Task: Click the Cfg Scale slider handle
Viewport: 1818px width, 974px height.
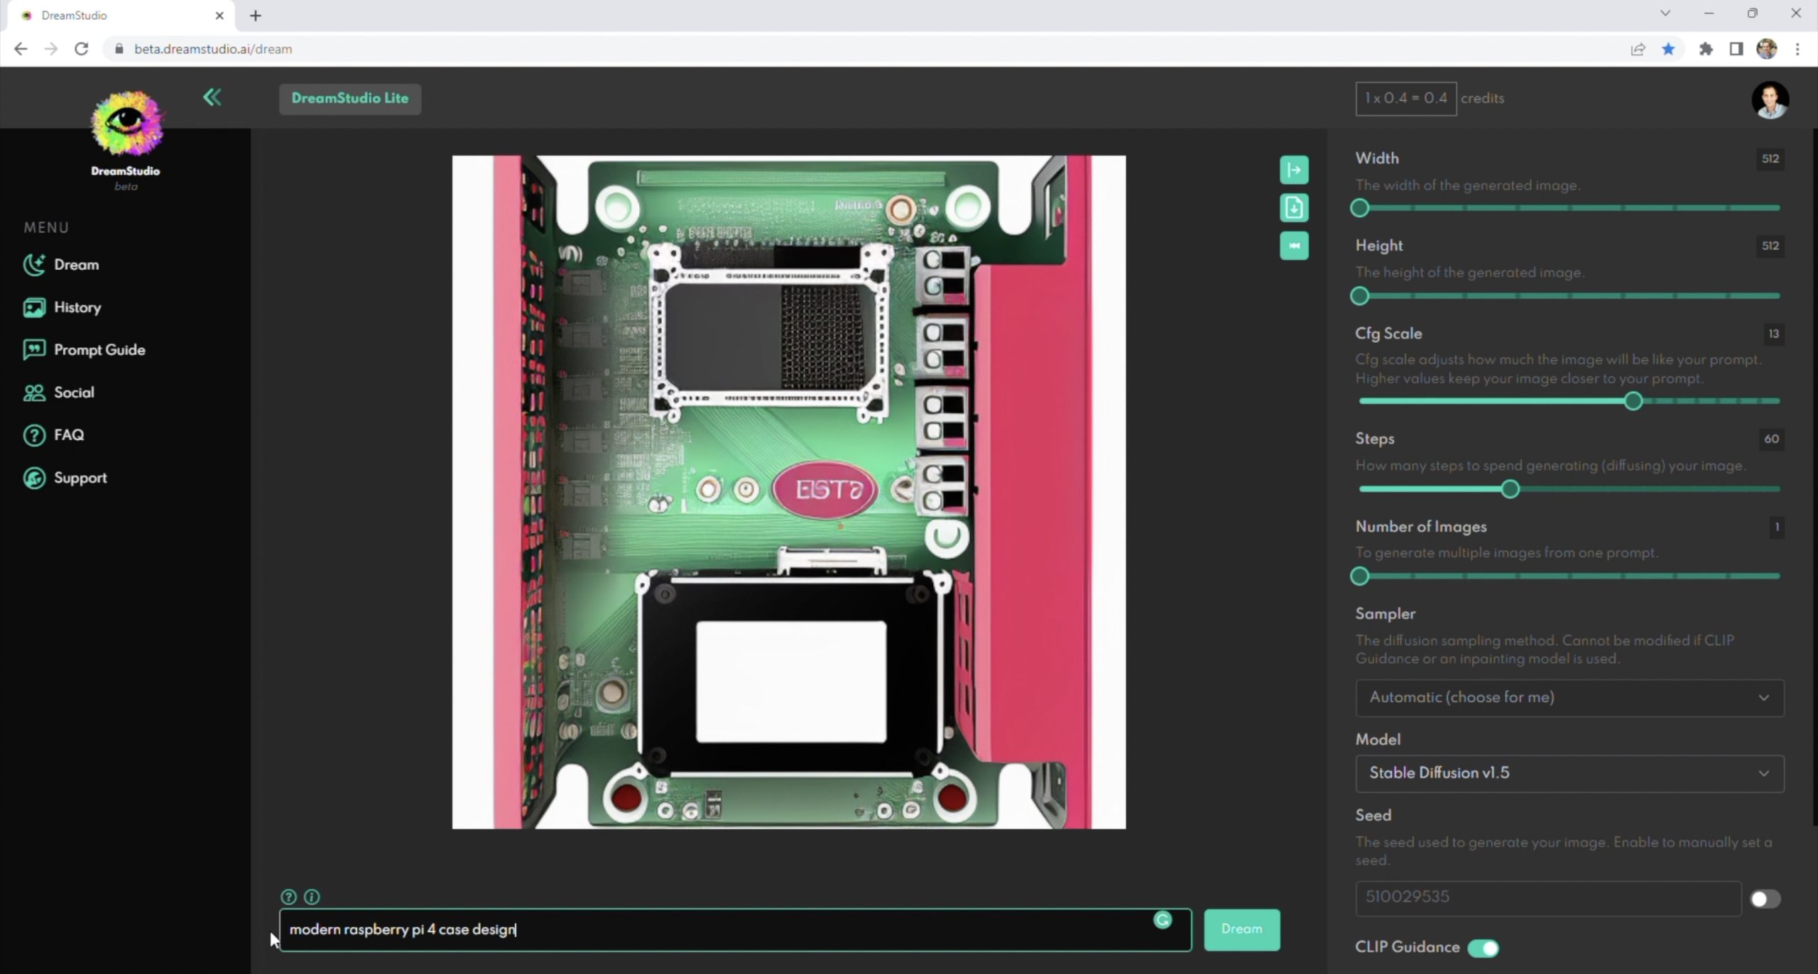Action: pos(1633,401)
